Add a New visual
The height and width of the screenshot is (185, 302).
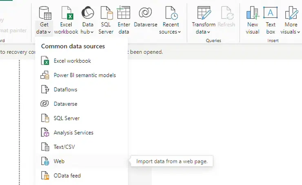tap(253, 13)
